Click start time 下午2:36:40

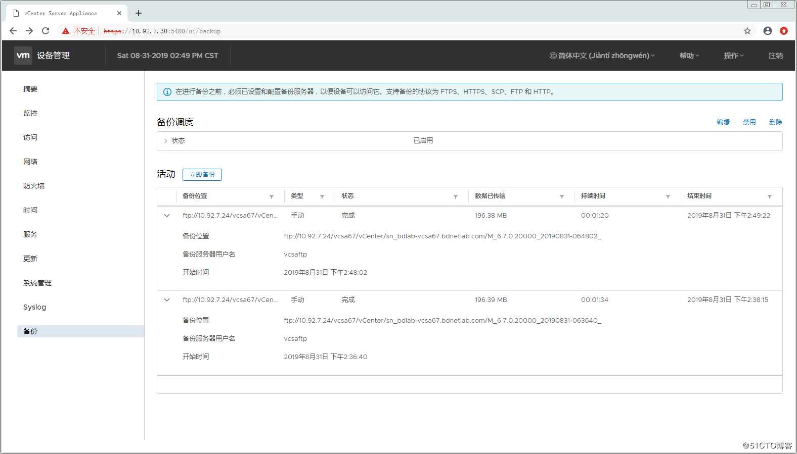pyautogui.click(x=326, y=357)
